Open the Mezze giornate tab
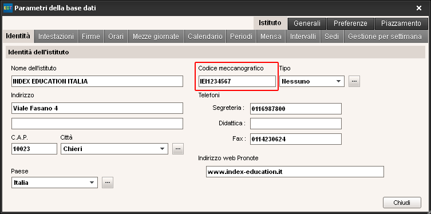This screenshot has height=214, width=431. tap(156, 37)
